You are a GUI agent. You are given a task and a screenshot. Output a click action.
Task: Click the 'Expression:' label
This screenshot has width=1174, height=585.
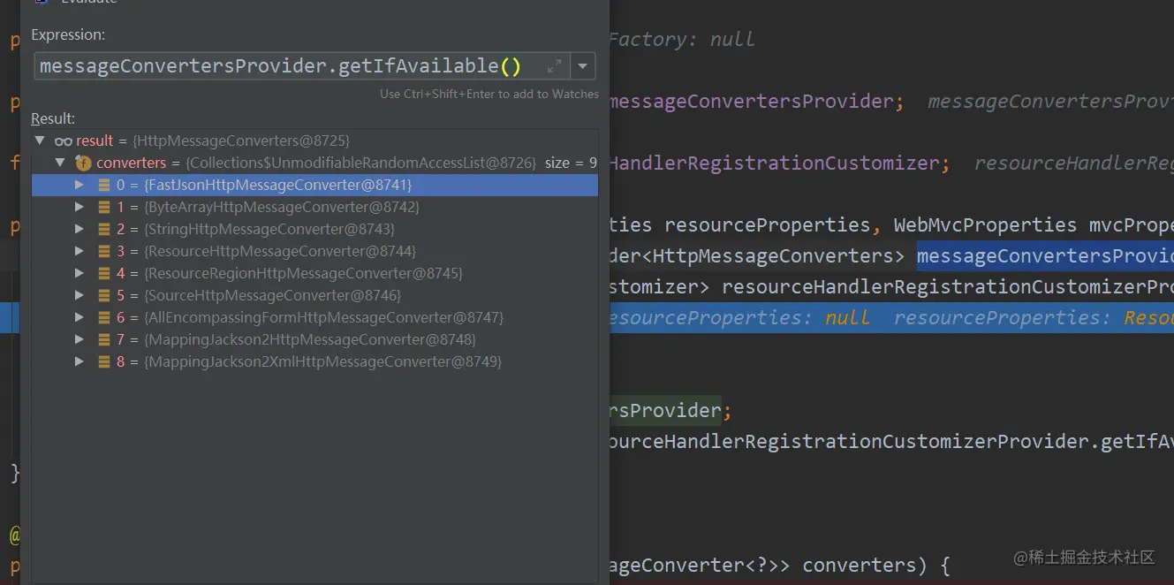[x=68, y=35]
